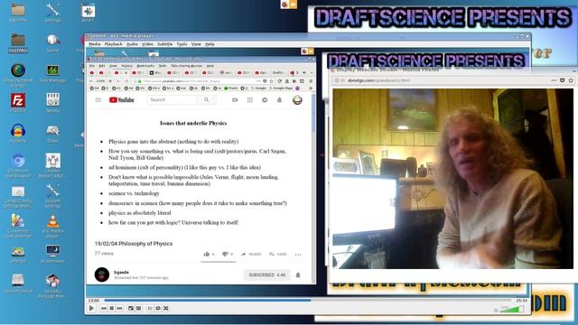
Task: Open the YouTube hamburger guide menu
Action: [98, 100]
